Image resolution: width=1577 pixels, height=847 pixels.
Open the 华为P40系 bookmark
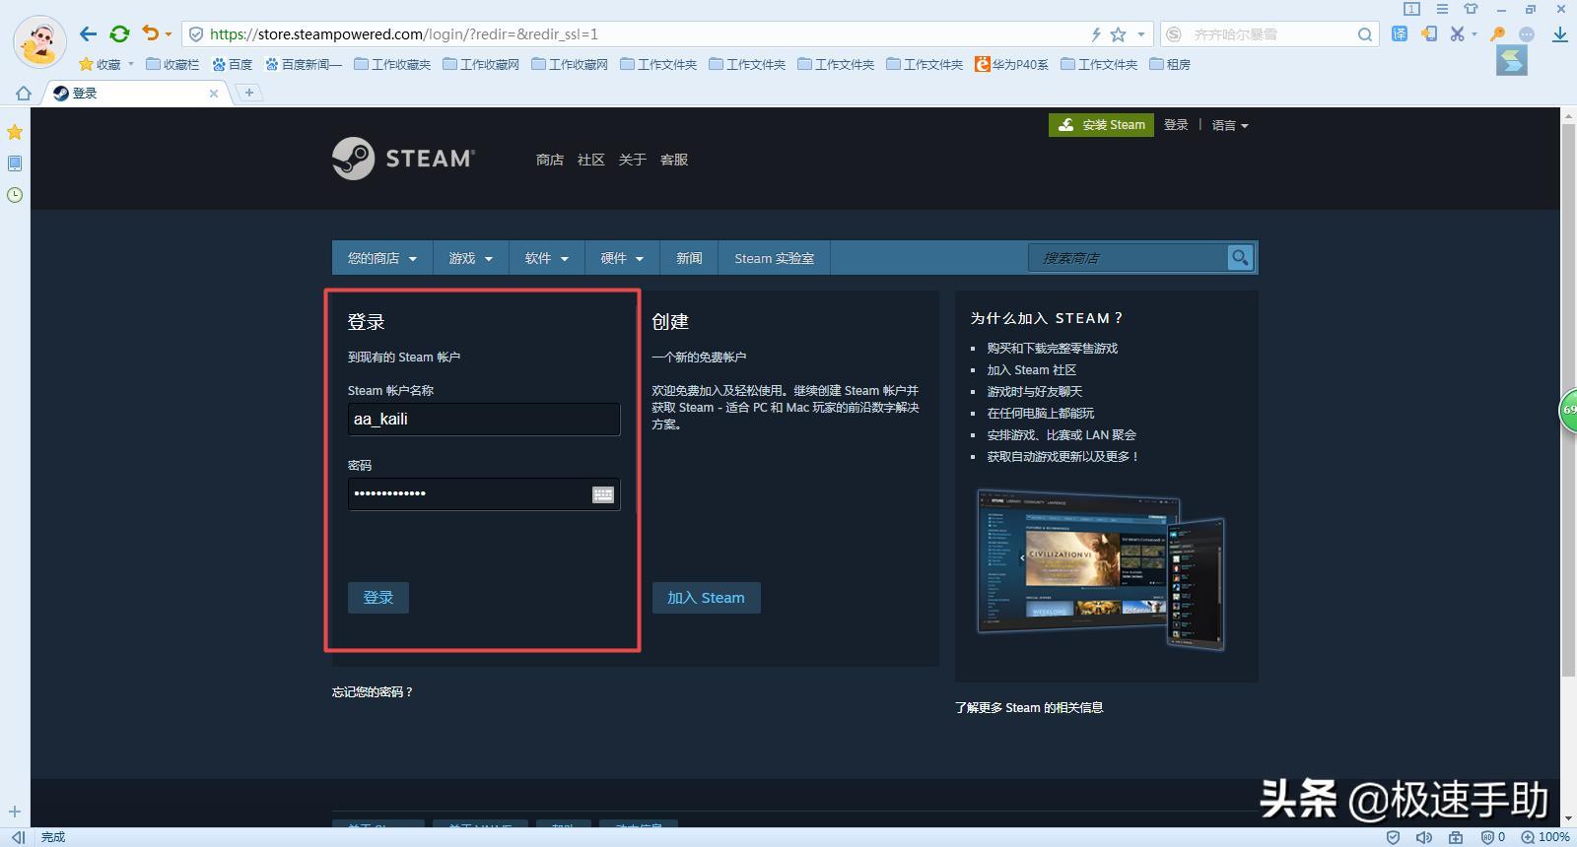click(1012, 64)
